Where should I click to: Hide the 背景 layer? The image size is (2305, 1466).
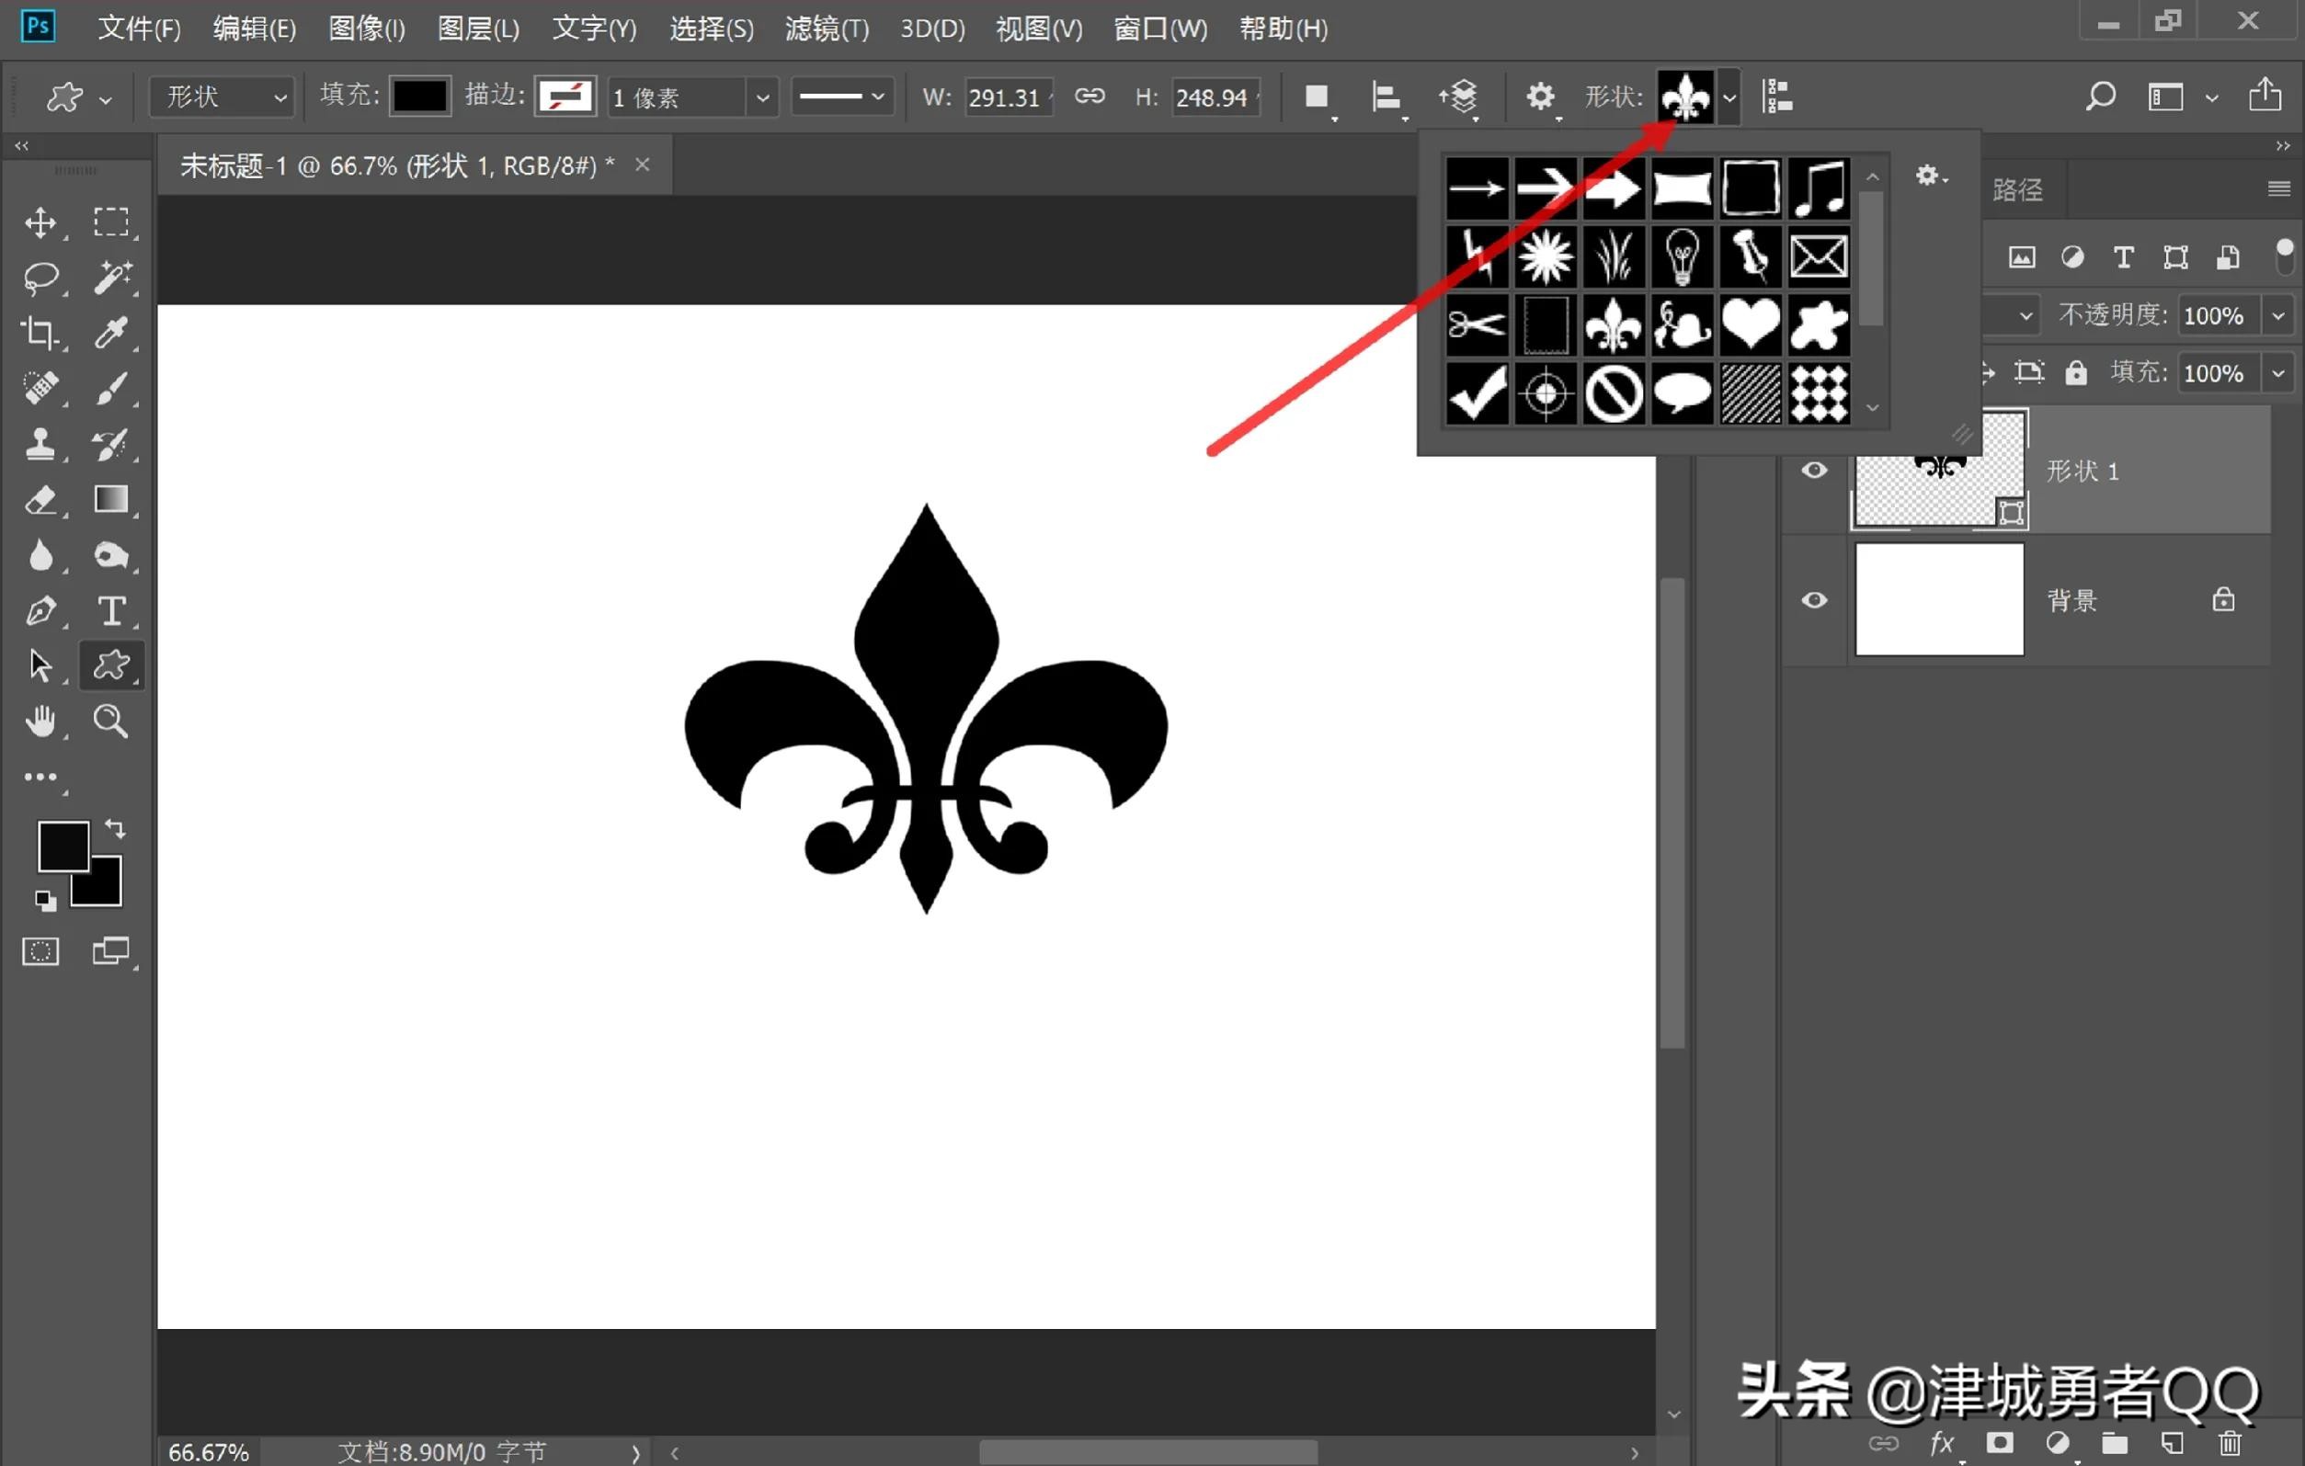[x=1814, y=601]
